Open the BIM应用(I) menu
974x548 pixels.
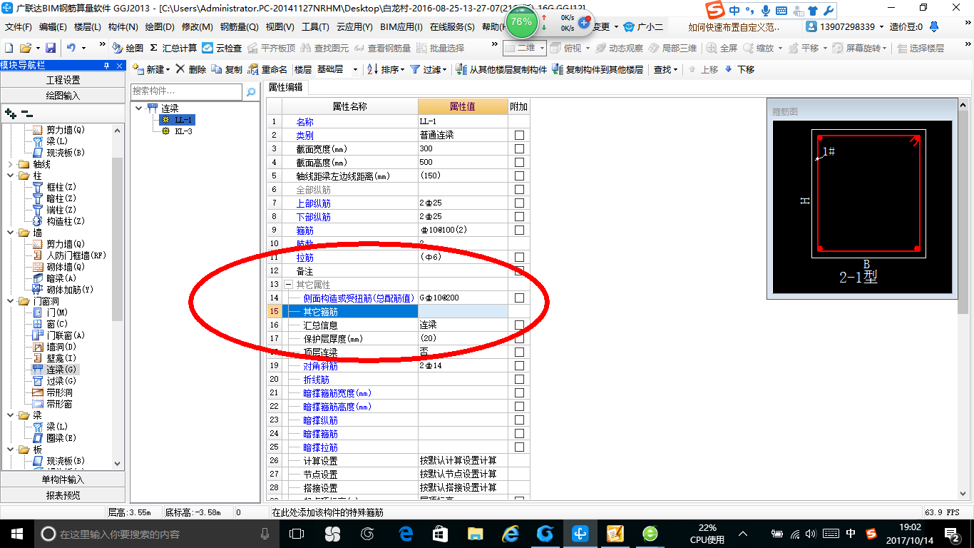[402, 26]
